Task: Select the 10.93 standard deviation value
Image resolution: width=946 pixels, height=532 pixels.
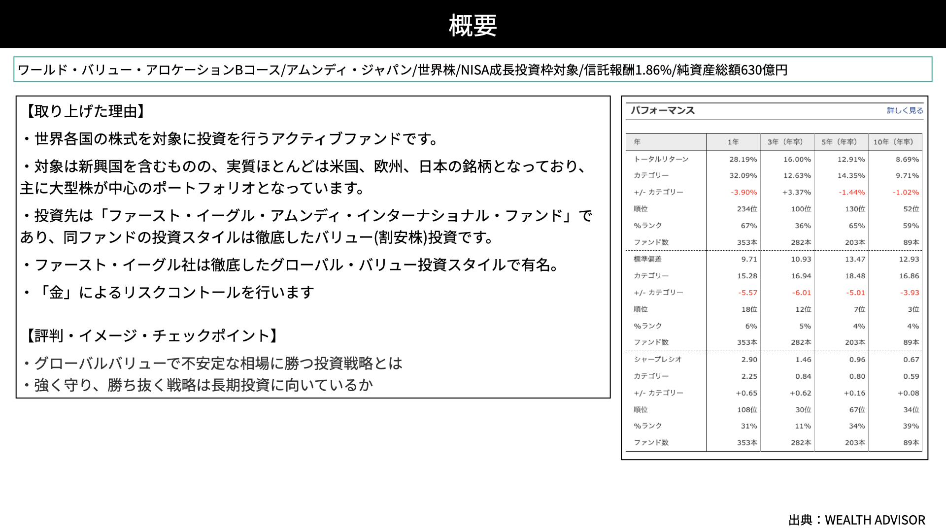Action: pos(801,259)
